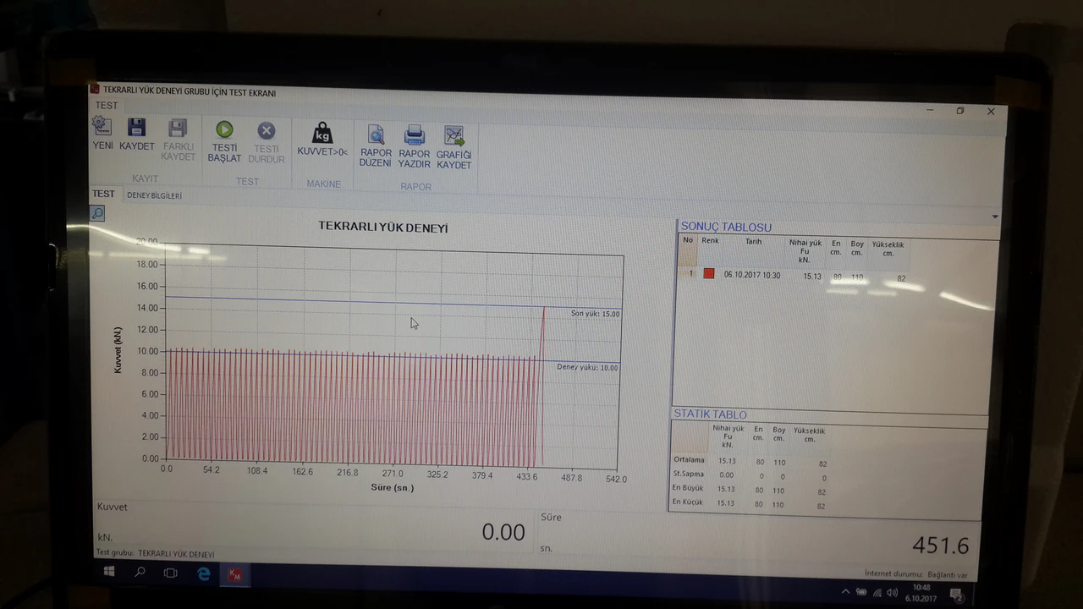Print report via RAPOR YAZDIR icon
The image size is (1083, 609).
pyautogui.click(x=415, y=145)
